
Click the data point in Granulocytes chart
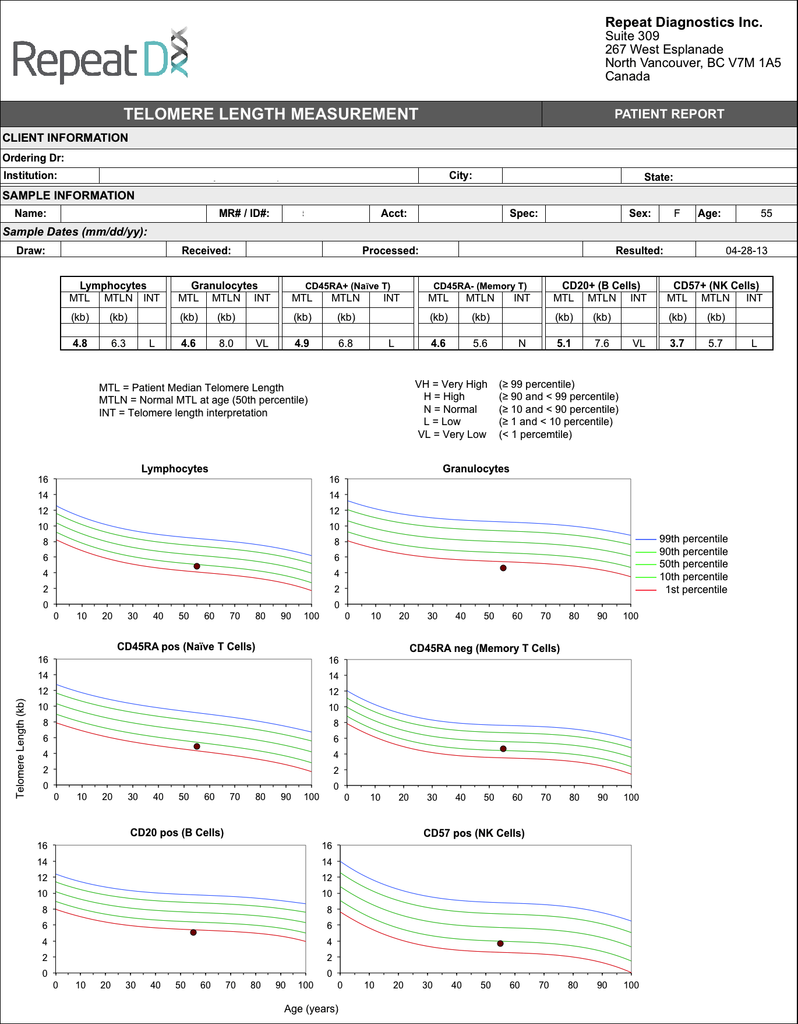[x=503, y=568]
